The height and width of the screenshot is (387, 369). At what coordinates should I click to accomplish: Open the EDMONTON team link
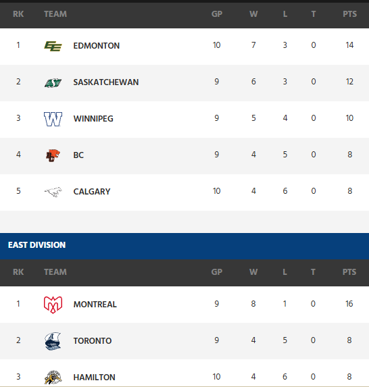tap(97, 46)
